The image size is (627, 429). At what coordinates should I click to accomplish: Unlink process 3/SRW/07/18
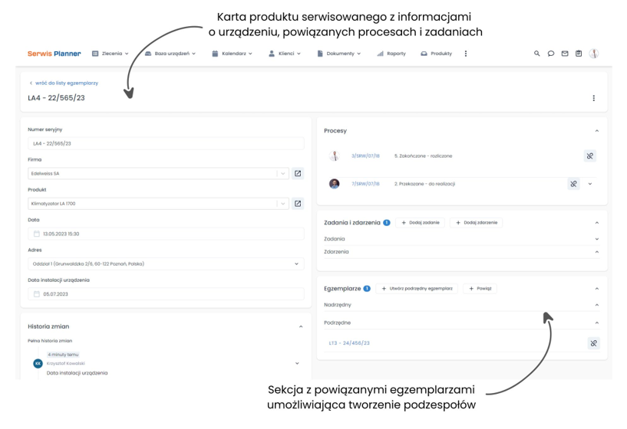click(x=590, y=156)
